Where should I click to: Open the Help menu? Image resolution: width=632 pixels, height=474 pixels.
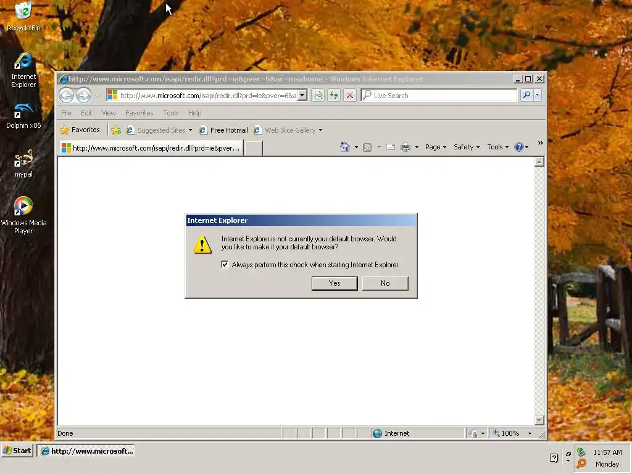(x=194, y=113)
